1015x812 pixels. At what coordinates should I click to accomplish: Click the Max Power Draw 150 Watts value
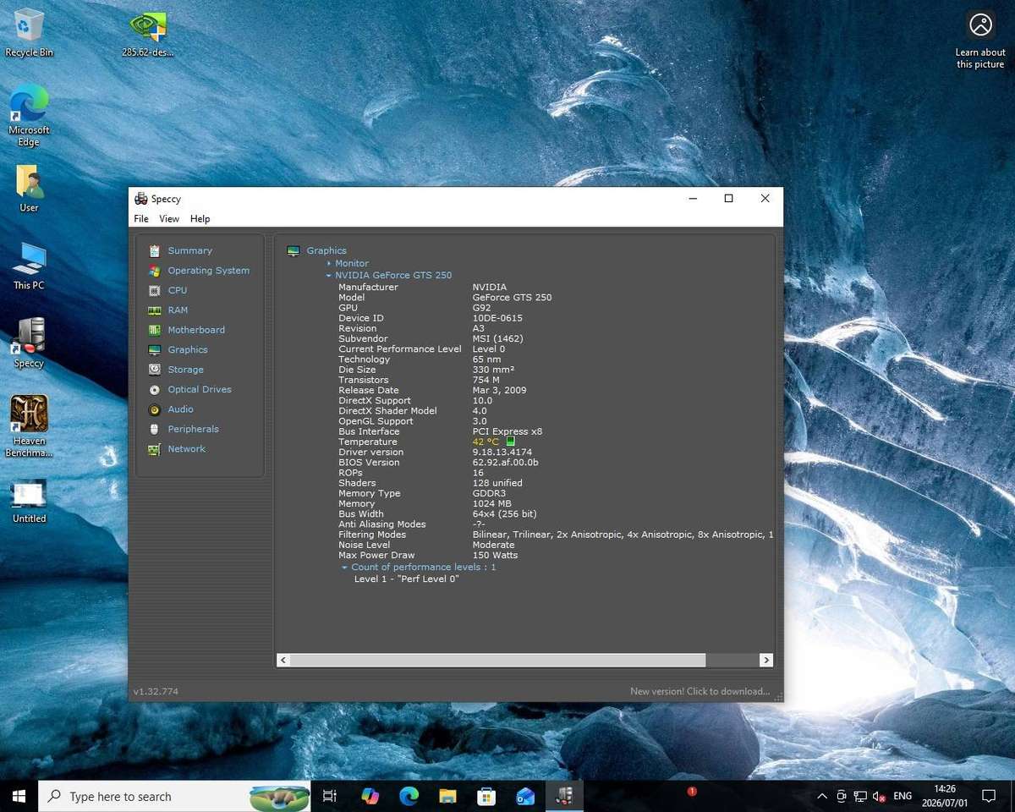click(x=495, y=555)
